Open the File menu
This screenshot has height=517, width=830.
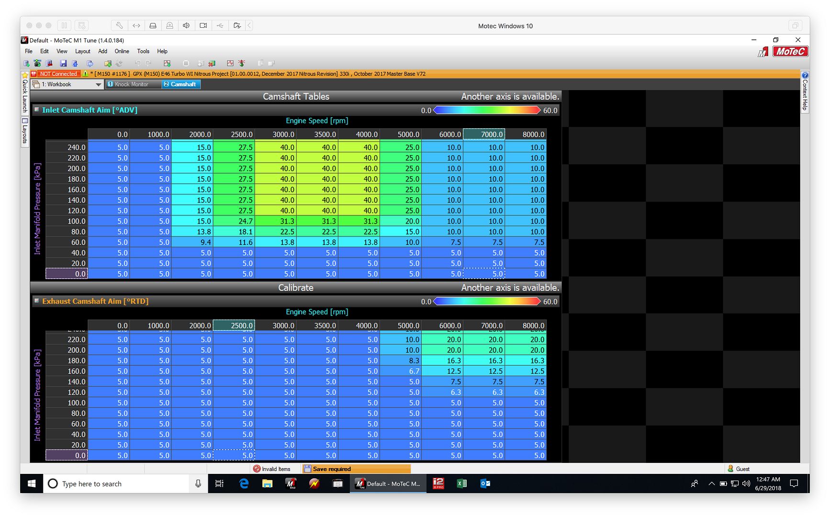(29, 51)
